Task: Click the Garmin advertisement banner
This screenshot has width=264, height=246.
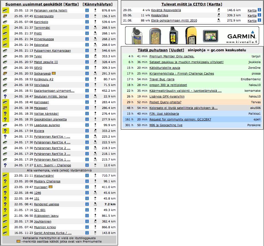Action: (192, 36)
